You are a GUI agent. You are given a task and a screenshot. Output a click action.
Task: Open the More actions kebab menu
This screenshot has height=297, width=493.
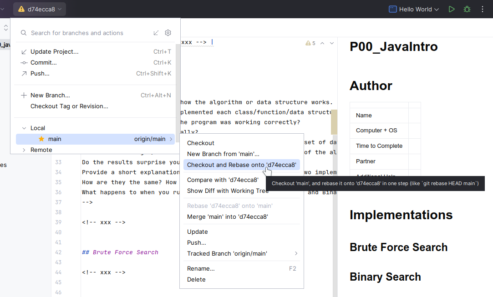(x=483, y=9)
